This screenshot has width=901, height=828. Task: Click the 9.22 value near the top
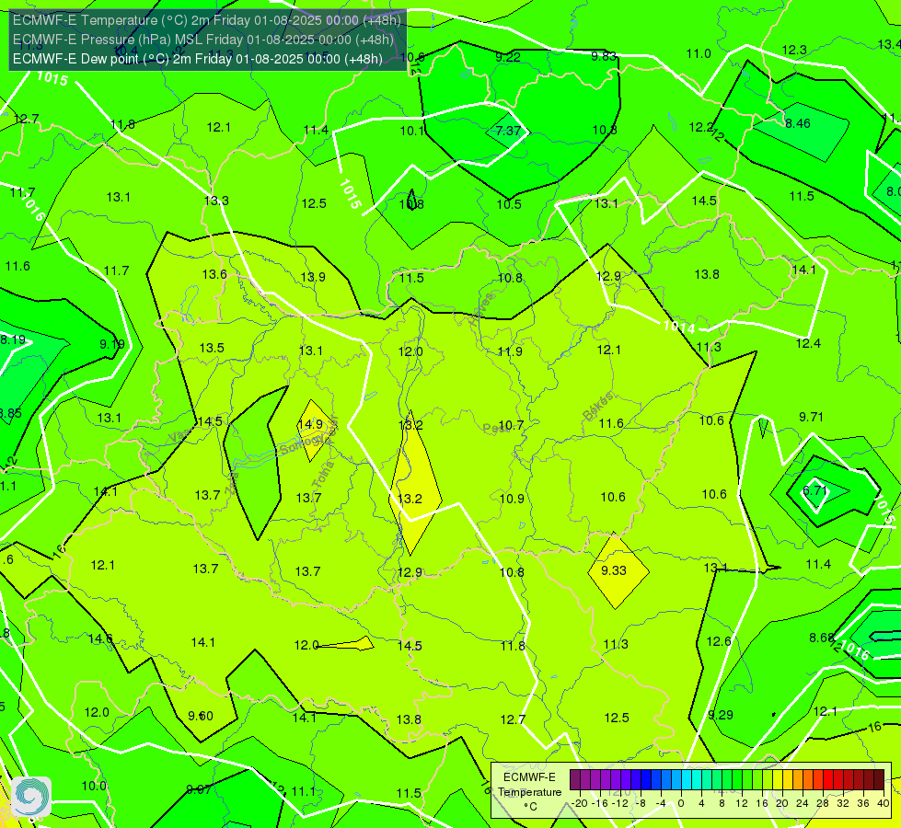[508, 57]
